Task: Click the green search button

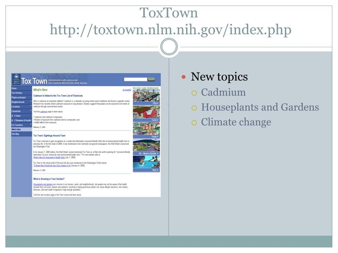Action: (x=151, y=79)
